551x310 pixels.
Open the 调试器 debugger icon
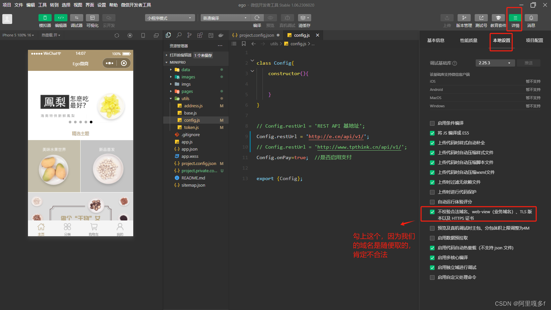tap(77, 18)
